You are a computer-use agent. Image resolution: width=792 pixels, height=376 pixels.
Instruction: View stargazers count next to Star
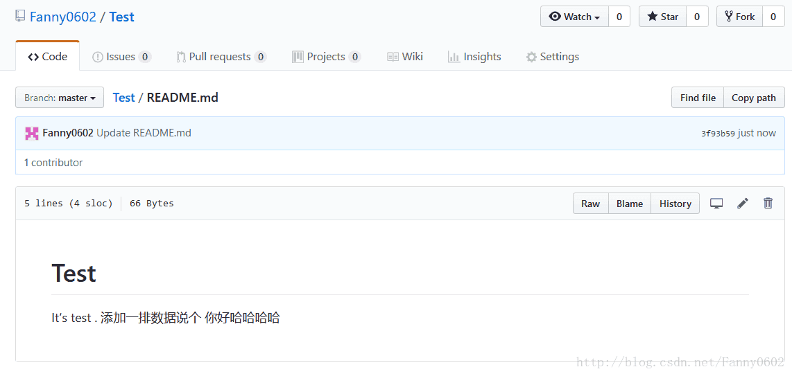tap(697, 17)
